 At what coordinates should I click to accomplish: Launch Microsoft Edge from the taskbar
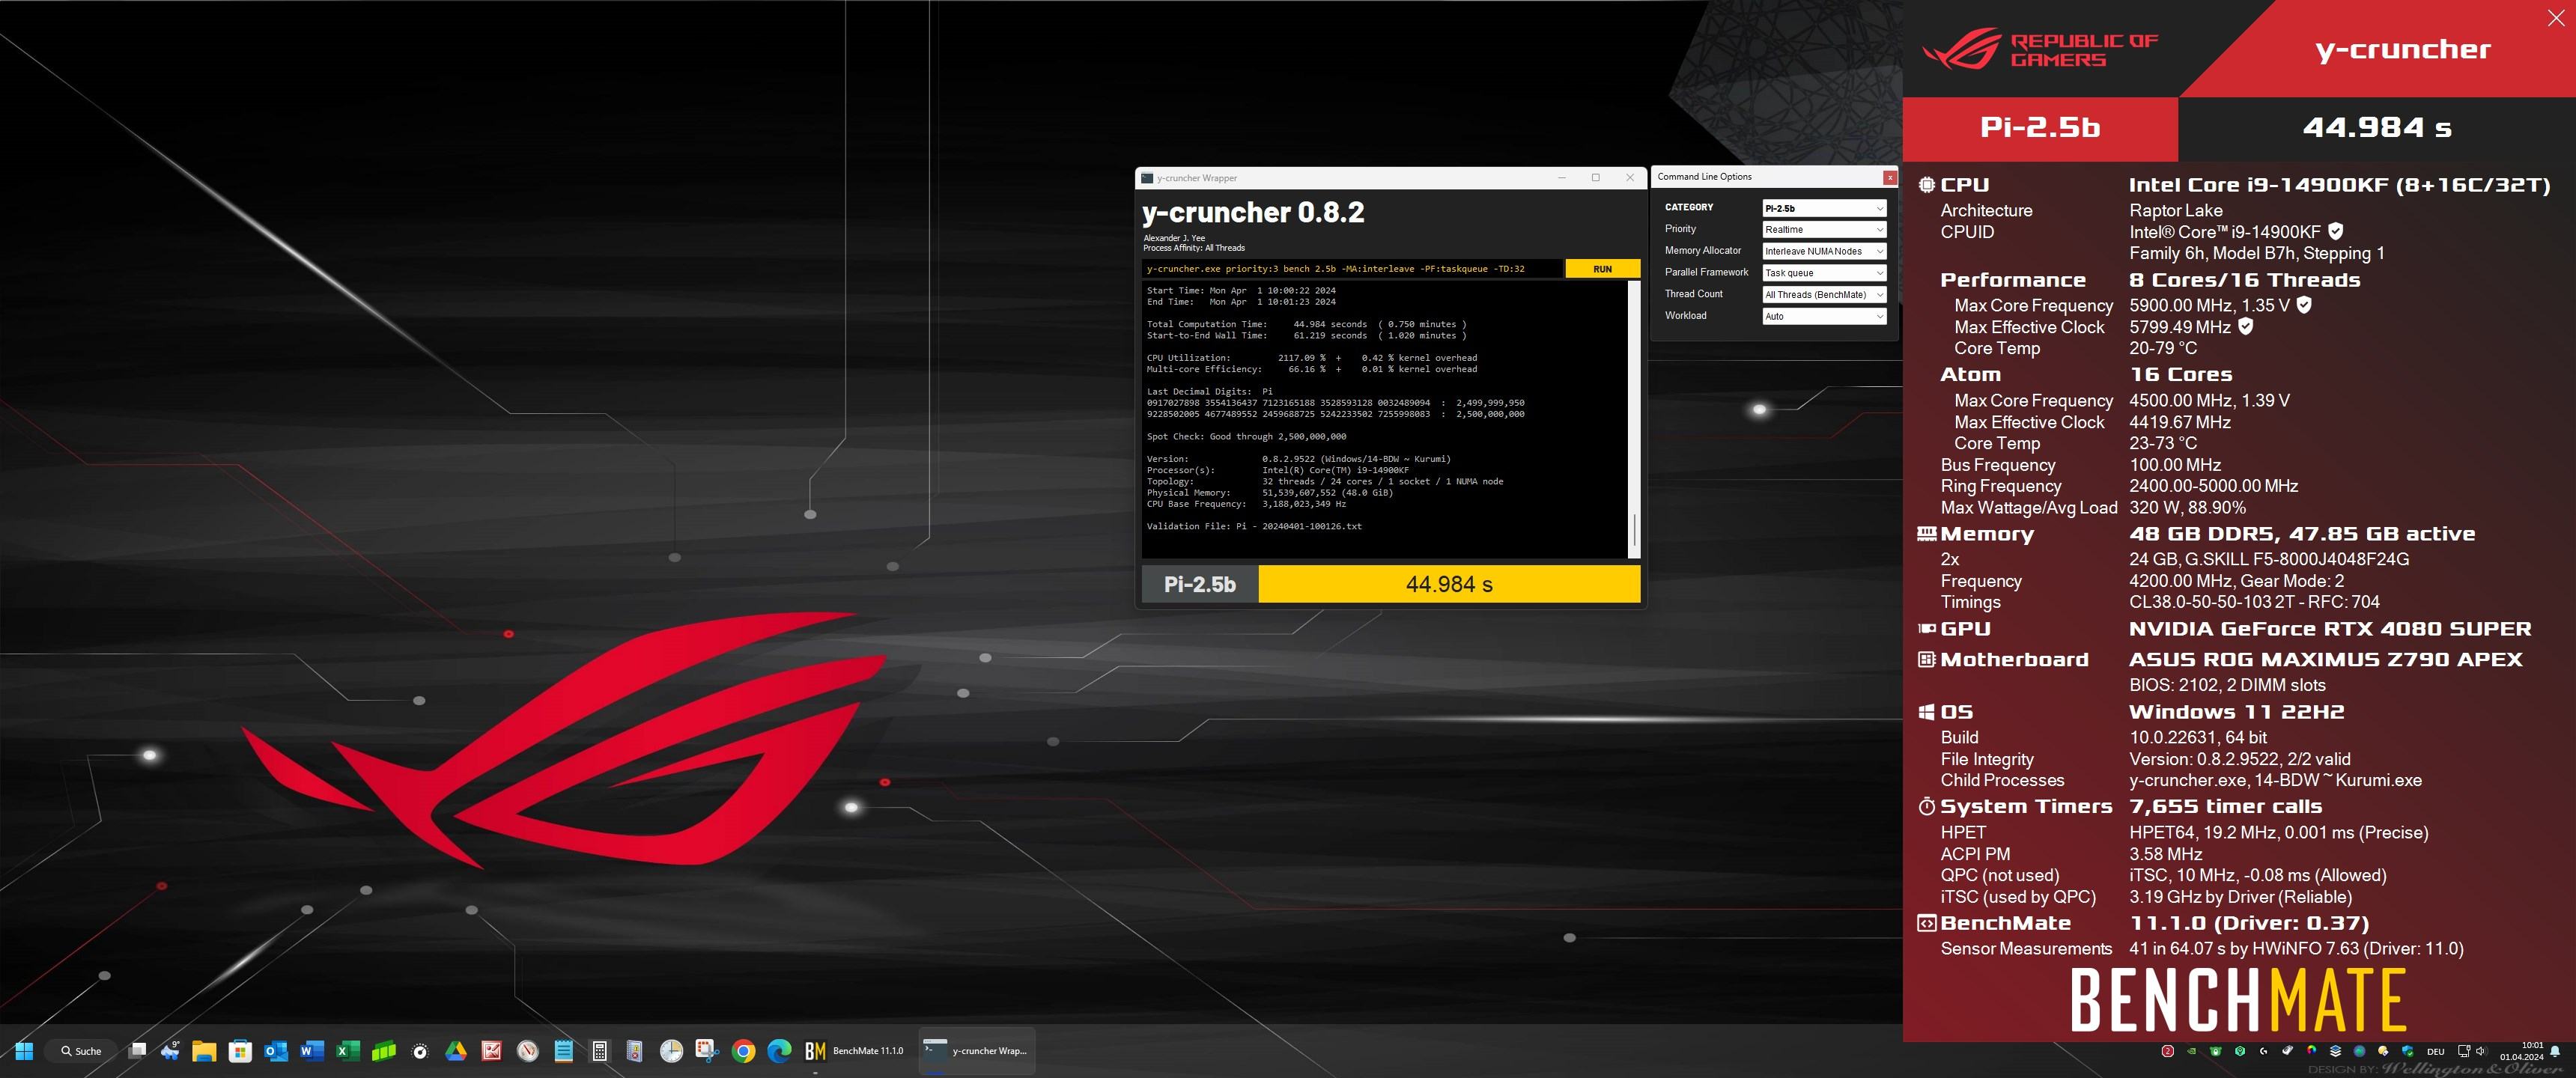click(x=779, y=1050)
